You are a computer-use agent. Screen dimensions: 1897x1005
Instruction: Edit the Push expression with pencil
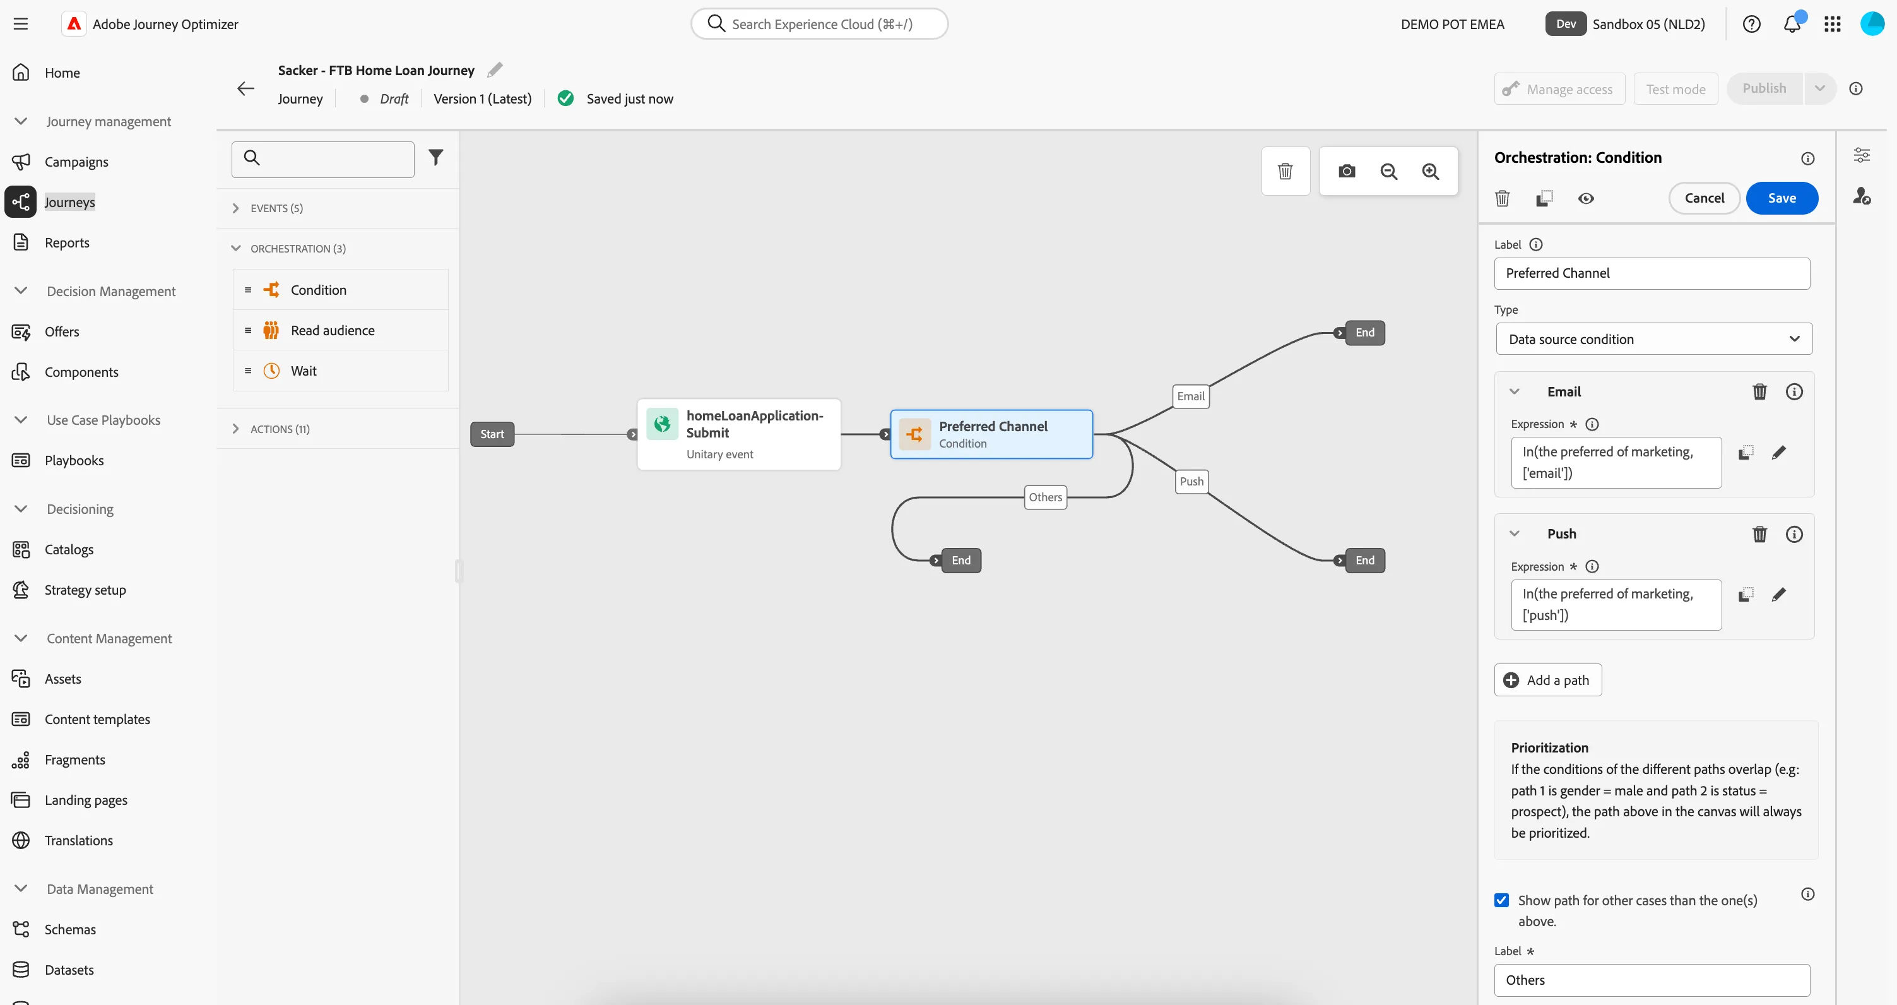[1778, 594]
